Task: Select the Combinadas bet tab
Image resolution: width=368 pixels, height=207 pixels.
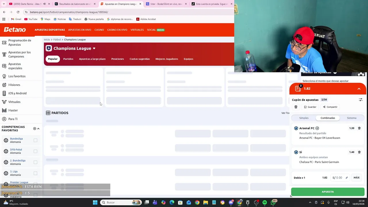Action: tap(328, 118)
